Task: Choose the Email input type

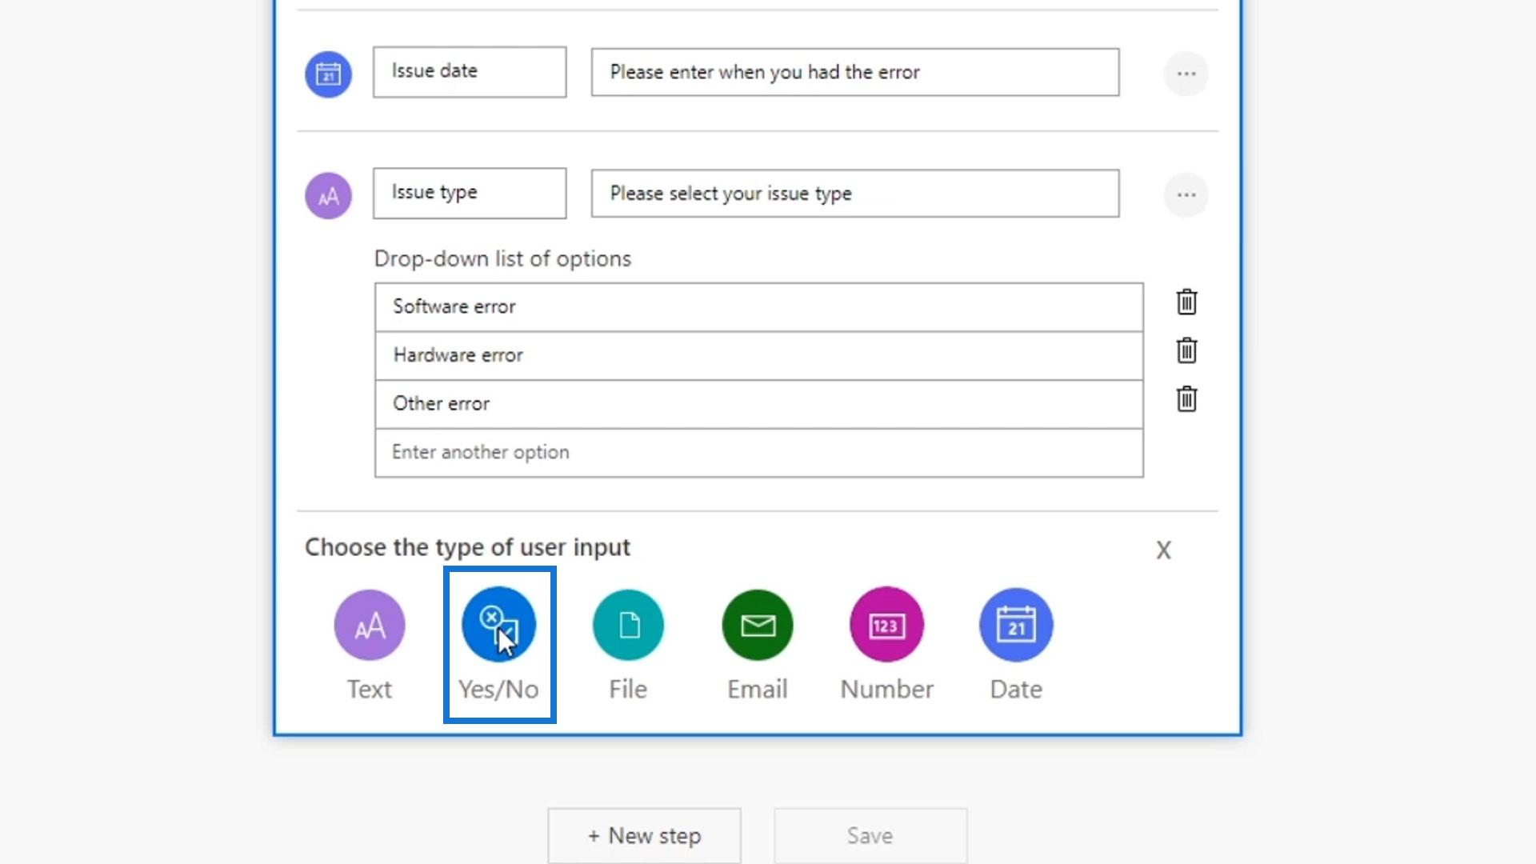Action: [x=757, y=625]
